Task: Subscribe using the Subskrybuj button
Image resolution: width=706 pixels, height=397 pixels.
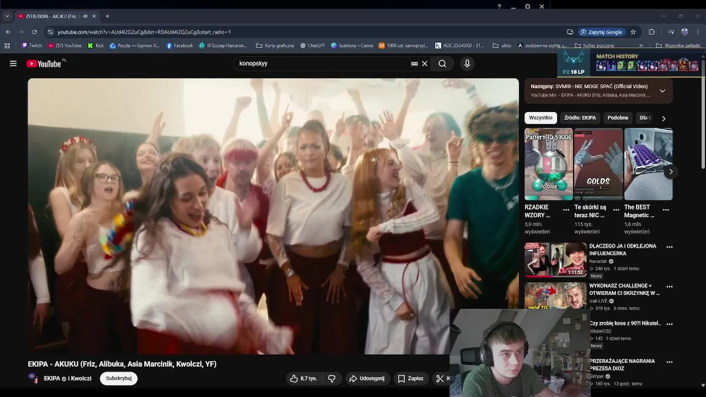Action: click(x=119, y=378)
